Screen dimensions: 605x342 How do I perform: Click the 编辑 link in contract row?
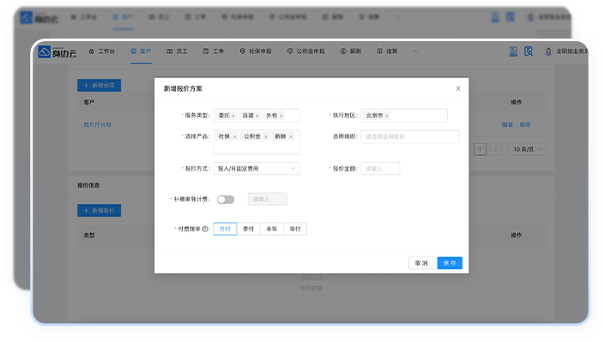pos(507,124)
